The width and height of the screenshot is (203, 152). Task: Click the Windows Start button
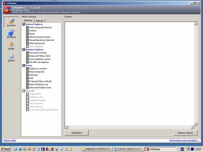click(x=6, y=149)
